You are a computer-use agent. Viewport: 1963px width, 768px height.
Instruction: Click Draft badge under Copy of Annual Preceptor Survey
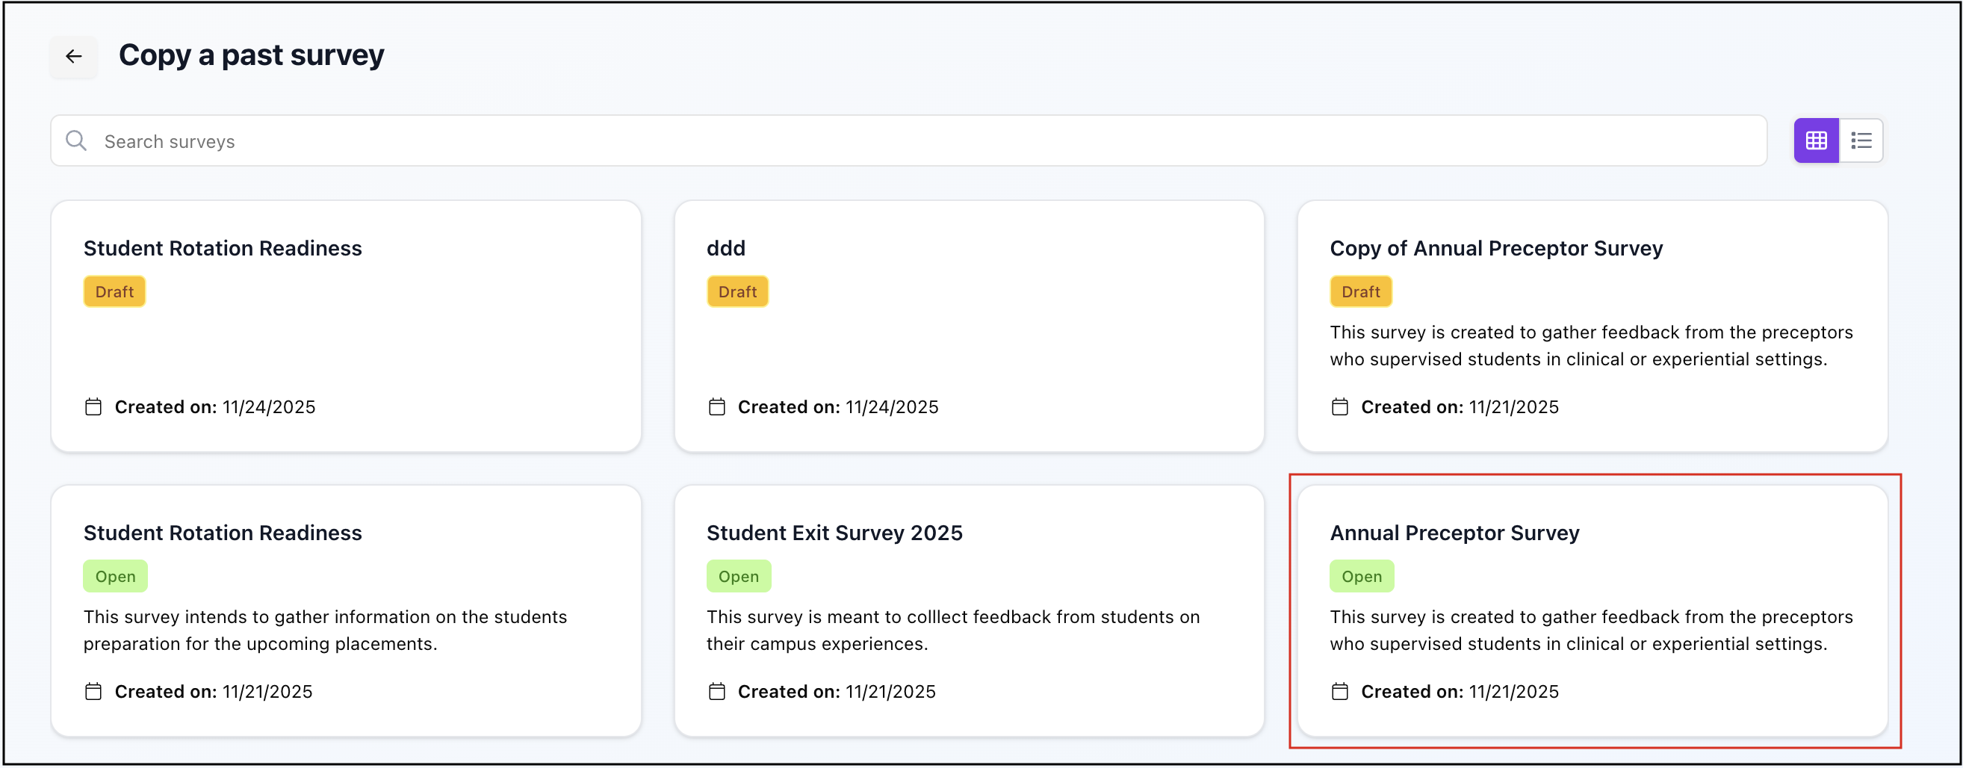(1360, 292)
